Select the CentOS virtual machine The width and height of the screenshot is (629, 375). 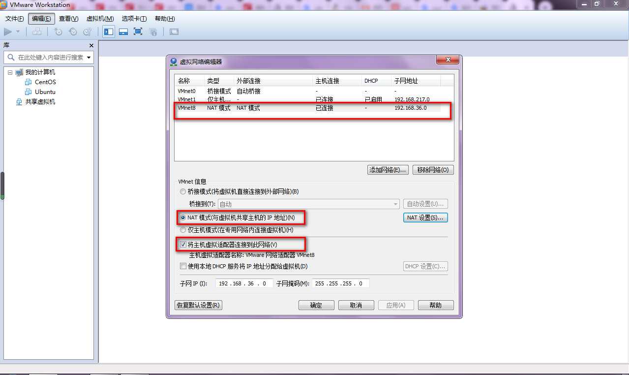(45, 82)
